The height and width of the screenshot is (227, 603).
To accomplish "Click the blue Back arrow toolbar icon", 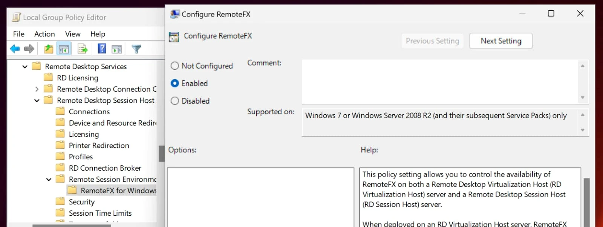I will point(15,49).
